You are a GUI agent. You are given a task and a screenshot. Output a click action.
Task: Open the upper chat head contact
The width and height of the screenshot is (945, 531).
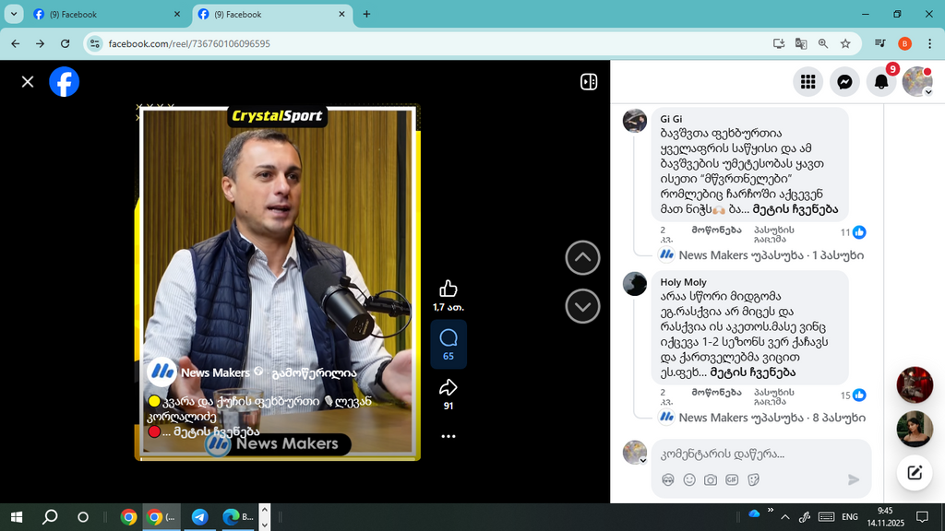point(915,384)
